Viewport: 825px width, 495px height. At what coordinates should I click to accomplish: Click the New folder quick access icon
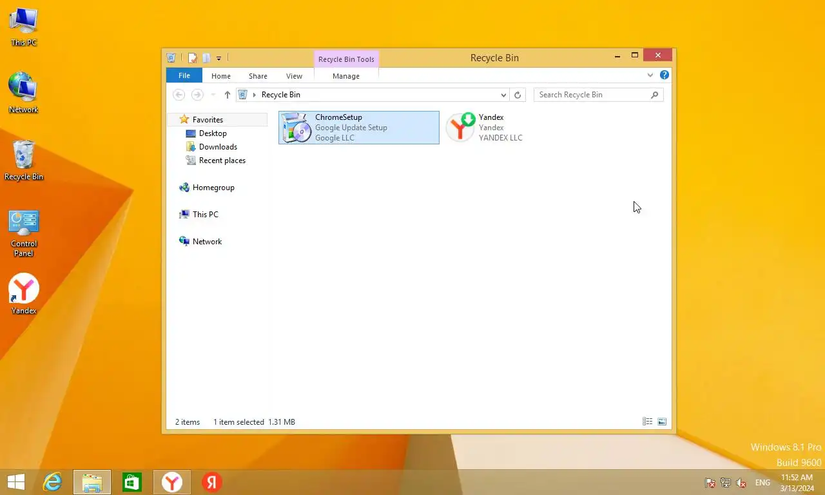206,58
